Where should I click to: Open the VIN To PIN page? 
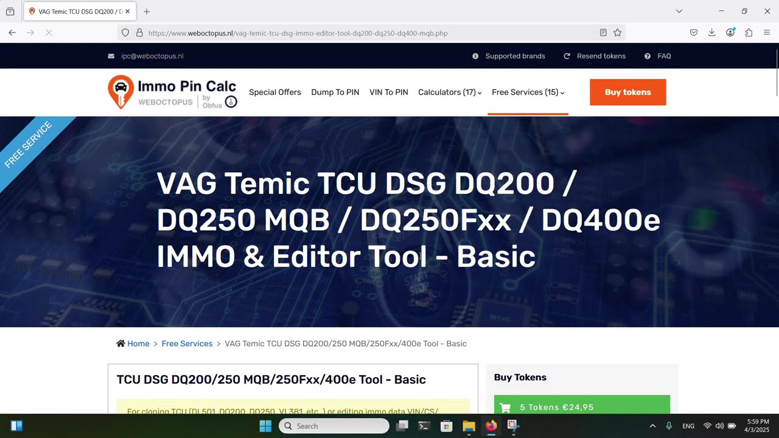click(389, 92)
